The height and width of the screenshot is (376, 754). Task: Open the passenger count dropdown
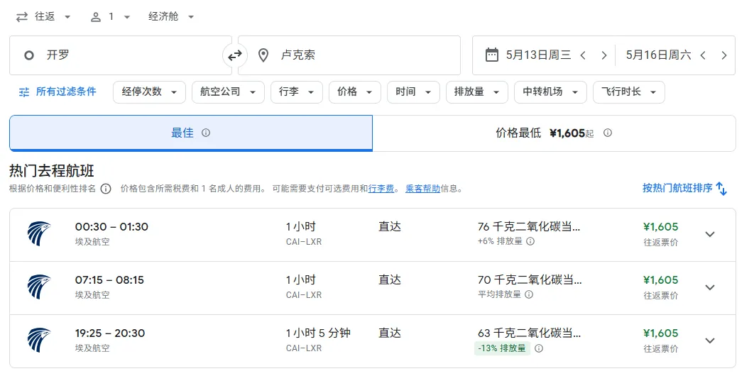tap(110, 16)
